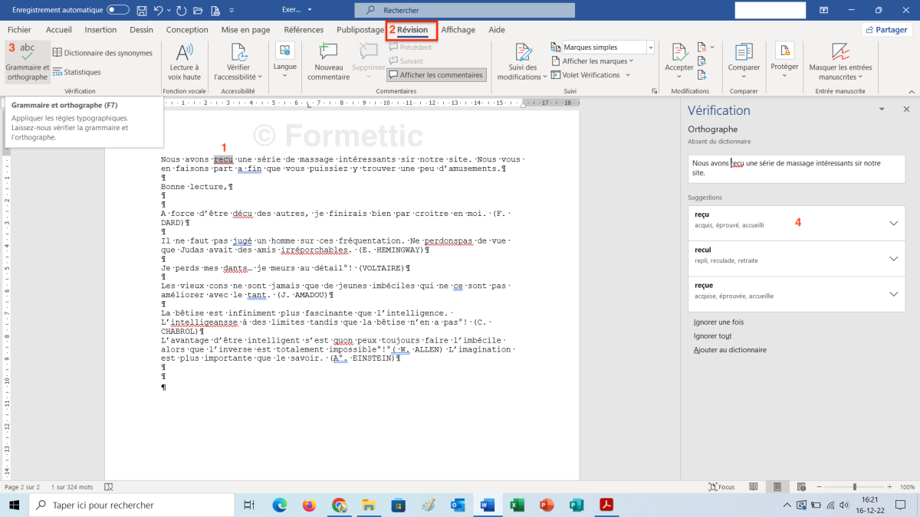Adjust the zoom slider in status bar
Screen dimensions: 920x517
point(855,487)
